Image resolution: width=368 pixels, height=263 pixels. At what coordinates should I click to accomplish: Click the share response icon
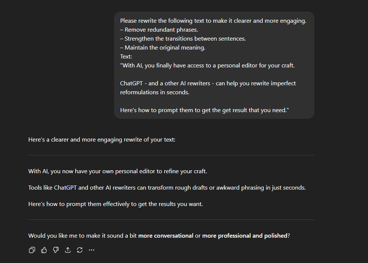[68, 250]
